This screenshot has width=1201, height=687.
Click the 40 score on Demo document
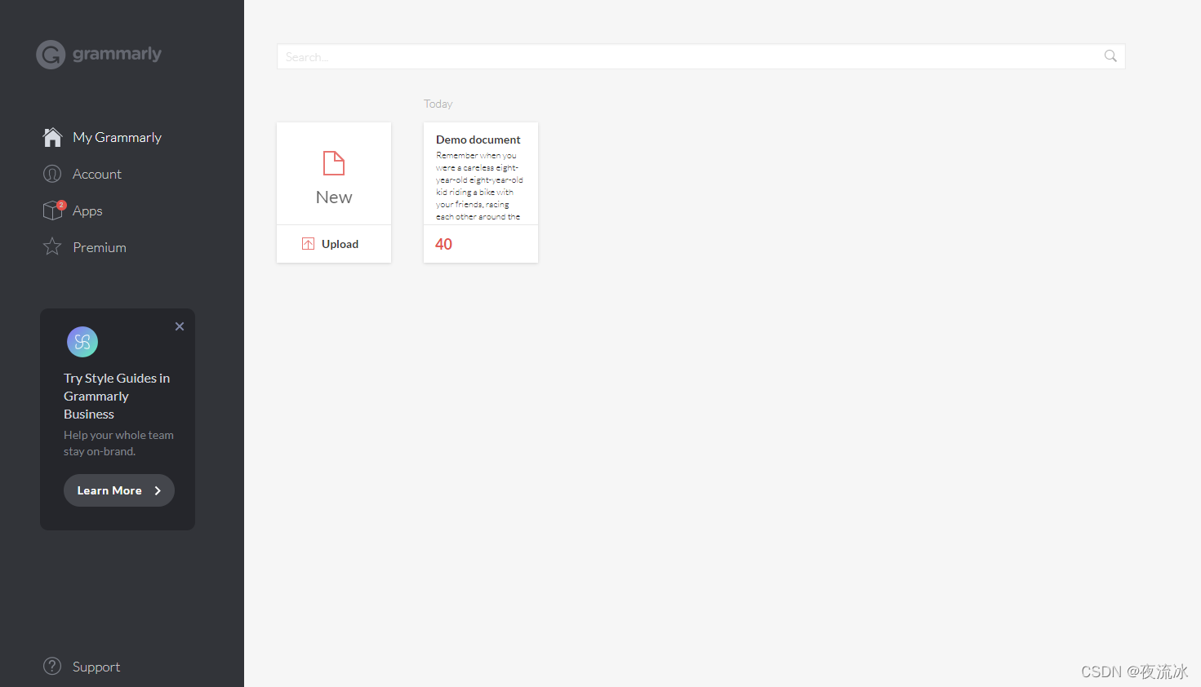coord(443,244)
